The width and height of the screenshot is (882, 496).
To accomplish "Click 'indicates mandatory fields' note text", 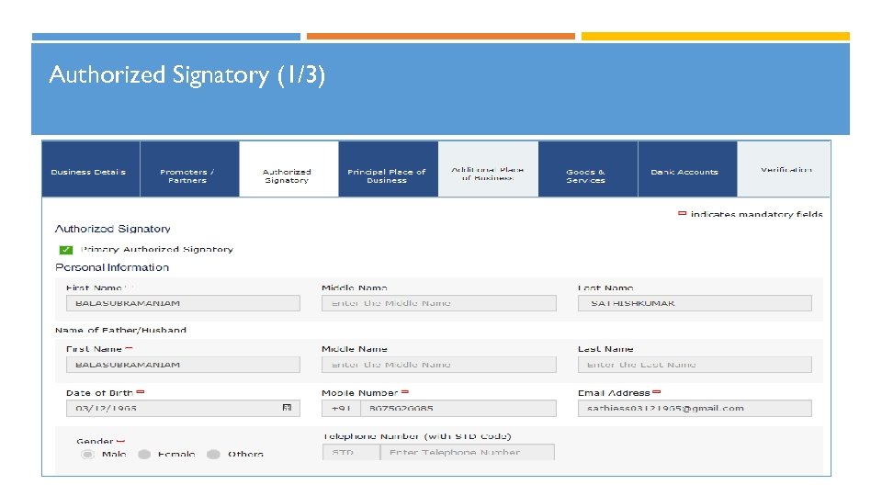I will coord(756,214).
